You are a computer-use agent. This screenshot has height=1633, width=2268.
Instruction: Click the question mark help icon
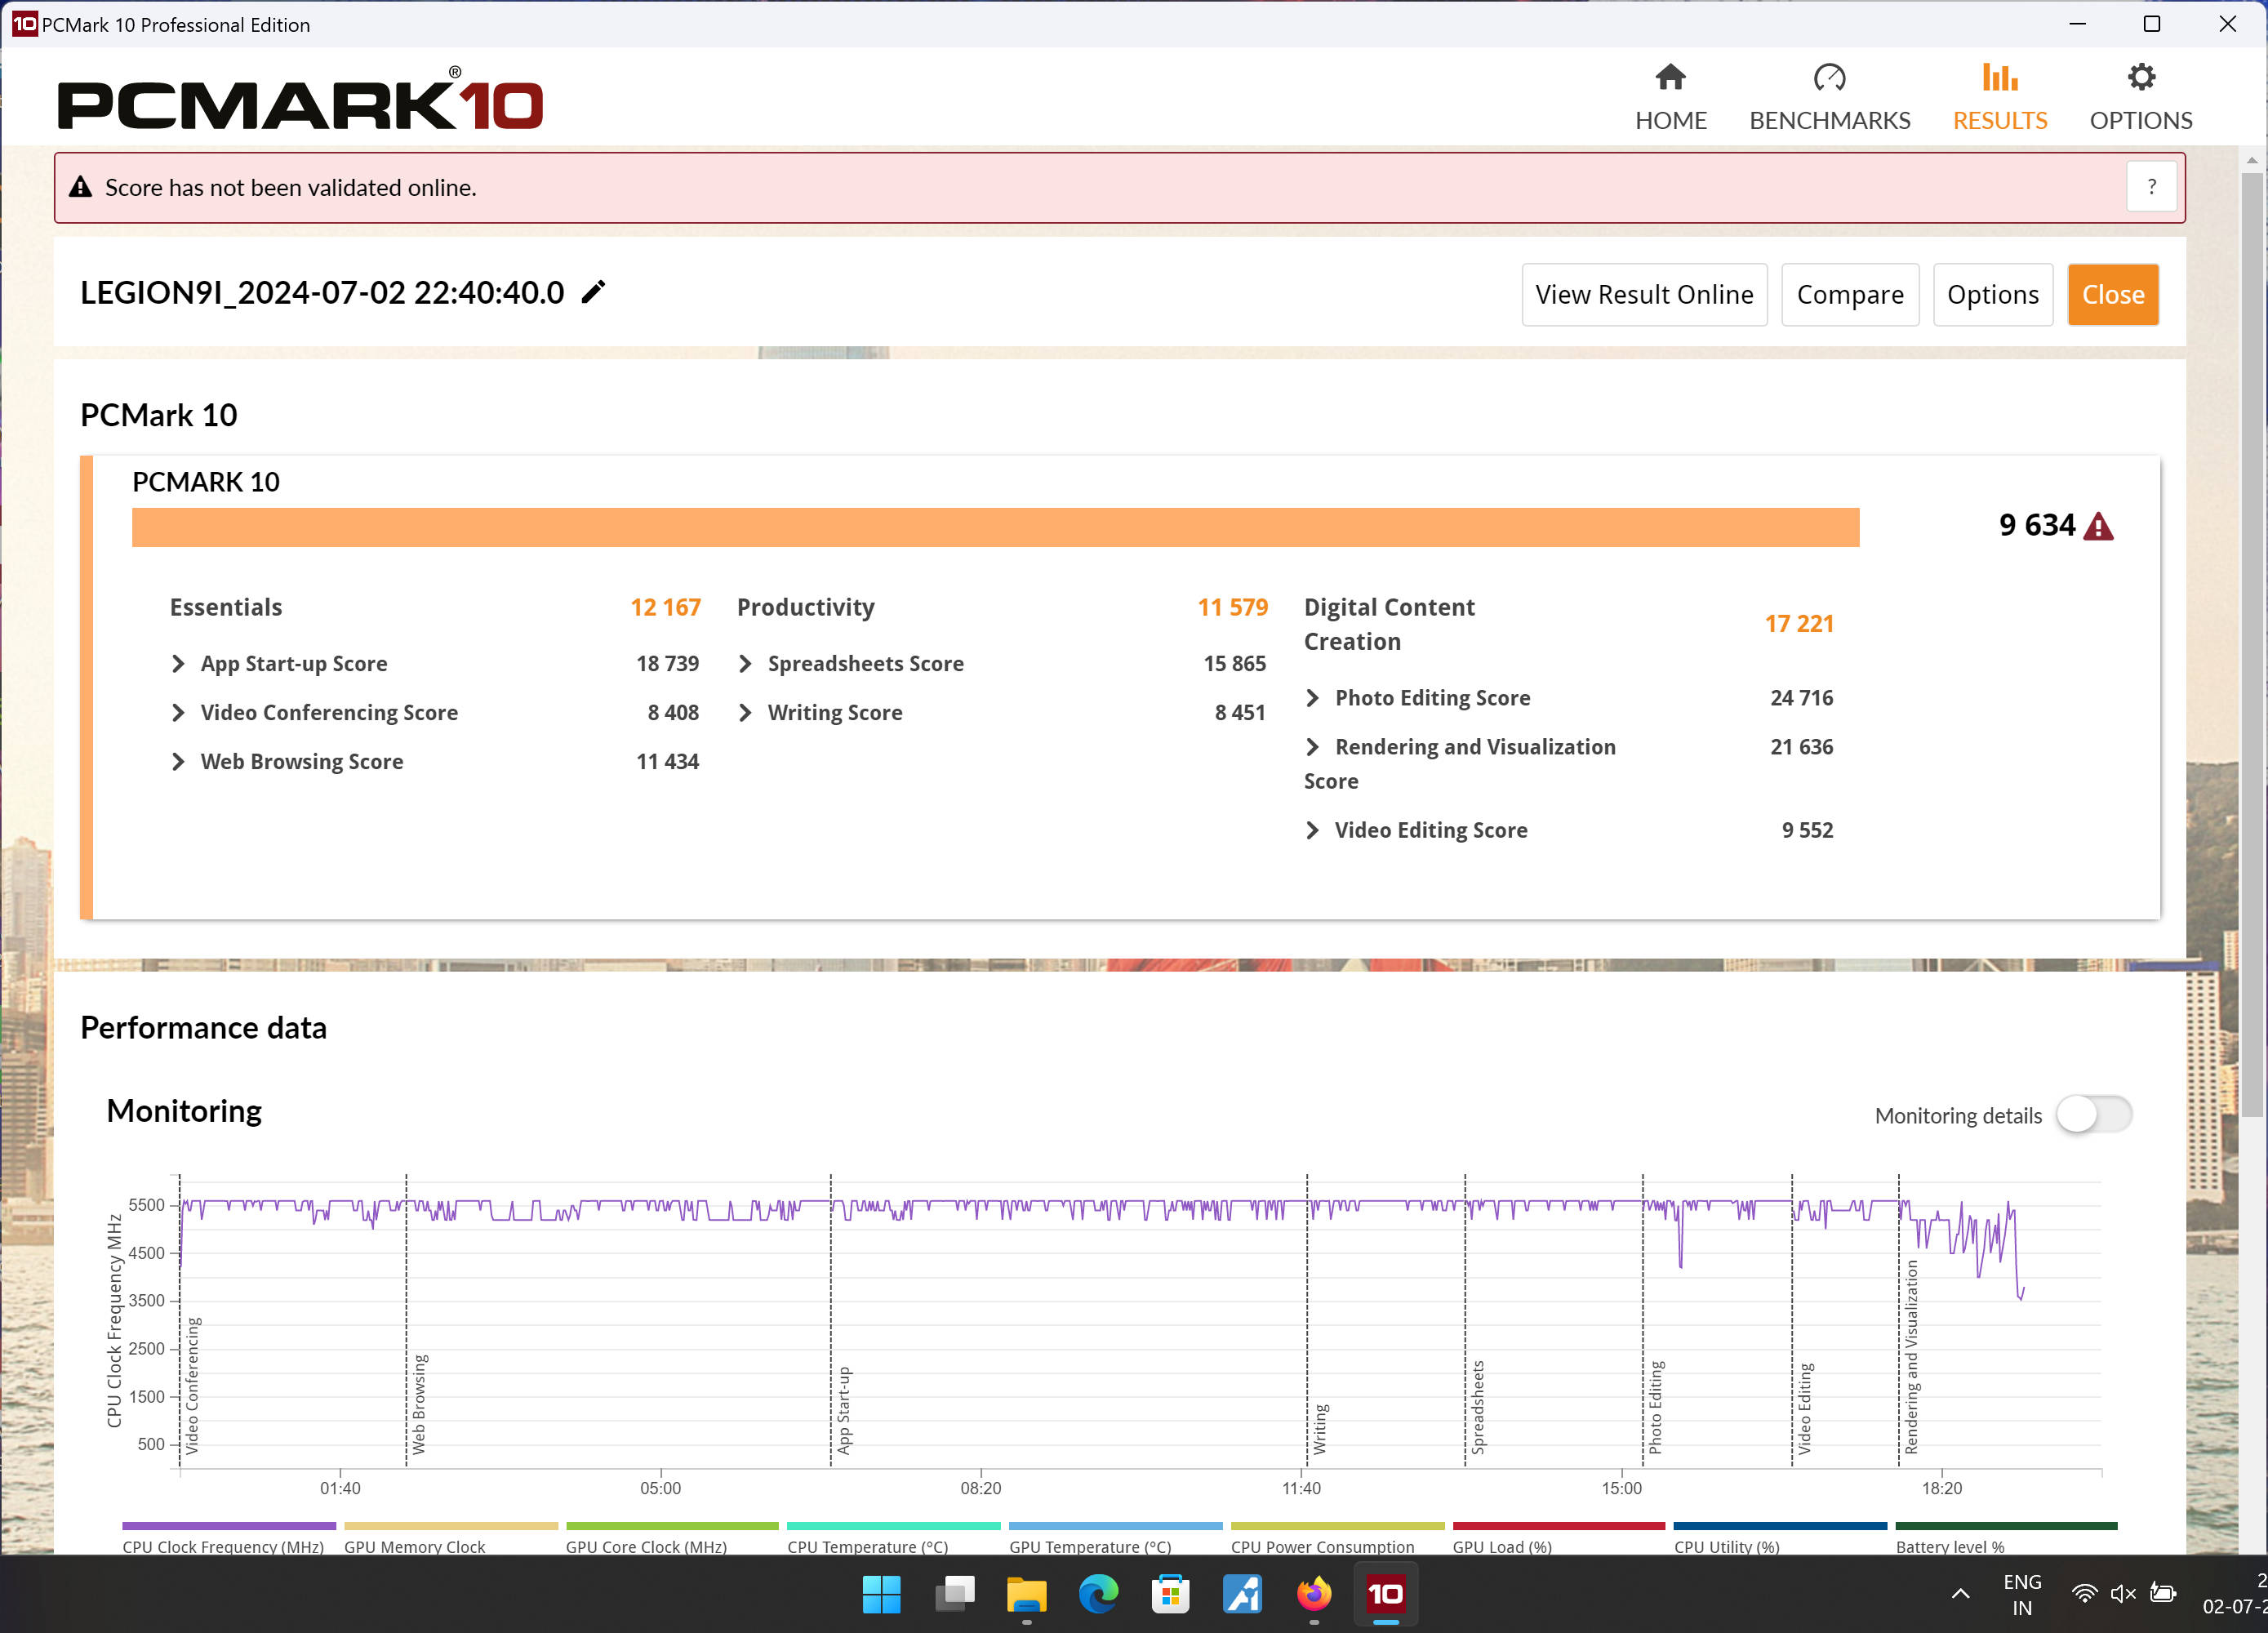[2151, 187]
